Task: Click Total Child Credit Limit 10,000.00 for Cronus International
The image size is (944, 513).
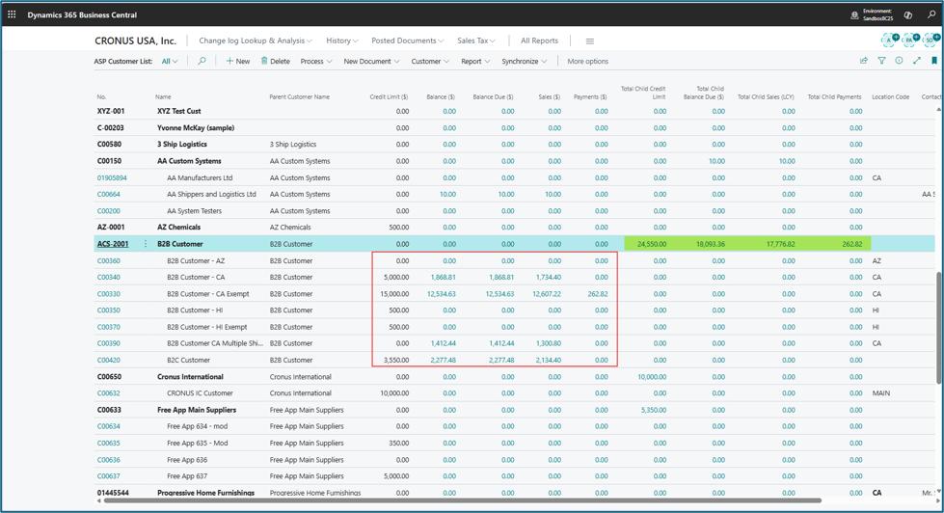Action: pyautogui.click(x=652, y=377)
